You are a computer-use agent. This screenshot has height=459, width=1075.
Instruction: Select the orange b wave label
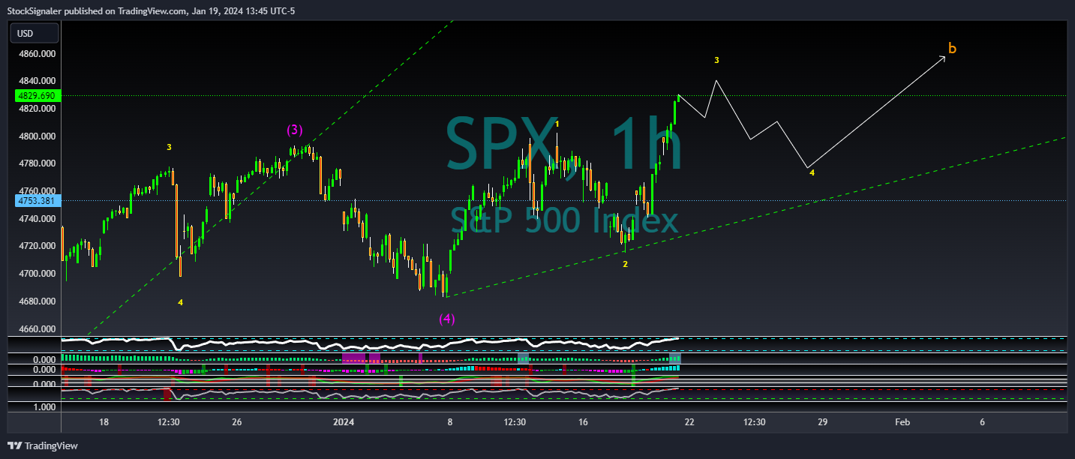(952, 49)
